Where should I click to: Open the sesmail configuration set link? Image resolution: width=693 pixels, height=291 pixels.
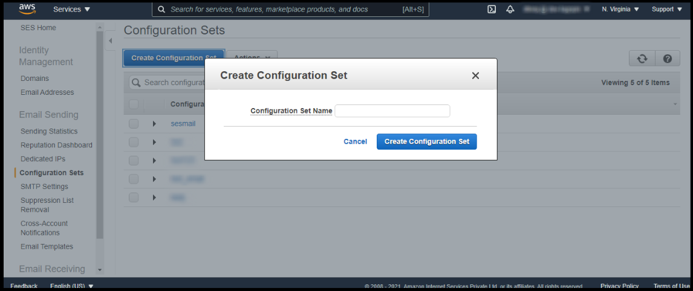click(183, 124)
